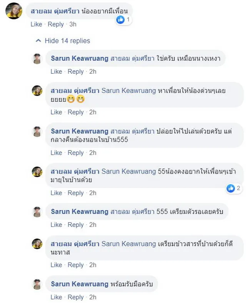Click avatar beside 'เตรียมข้าวสารที่บ้านด้วยก็ดี' reply
This screenshot has height=306, width=250.
click(x=37, y=244)
